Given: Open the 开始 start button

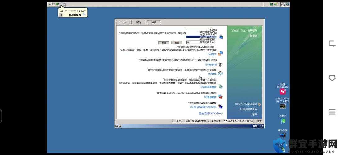Looking at the screenshot, I should click(x=285, y=4).
